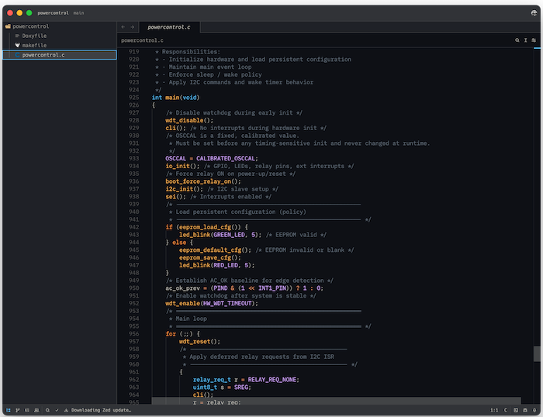
Task: Open the Doxyfile in project tree
Action: [x=34, y=36]
